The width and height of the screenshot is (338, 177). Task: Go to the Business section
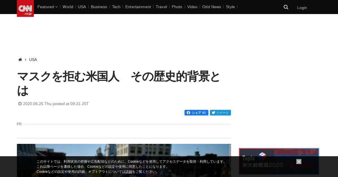(x=99, y=7)
